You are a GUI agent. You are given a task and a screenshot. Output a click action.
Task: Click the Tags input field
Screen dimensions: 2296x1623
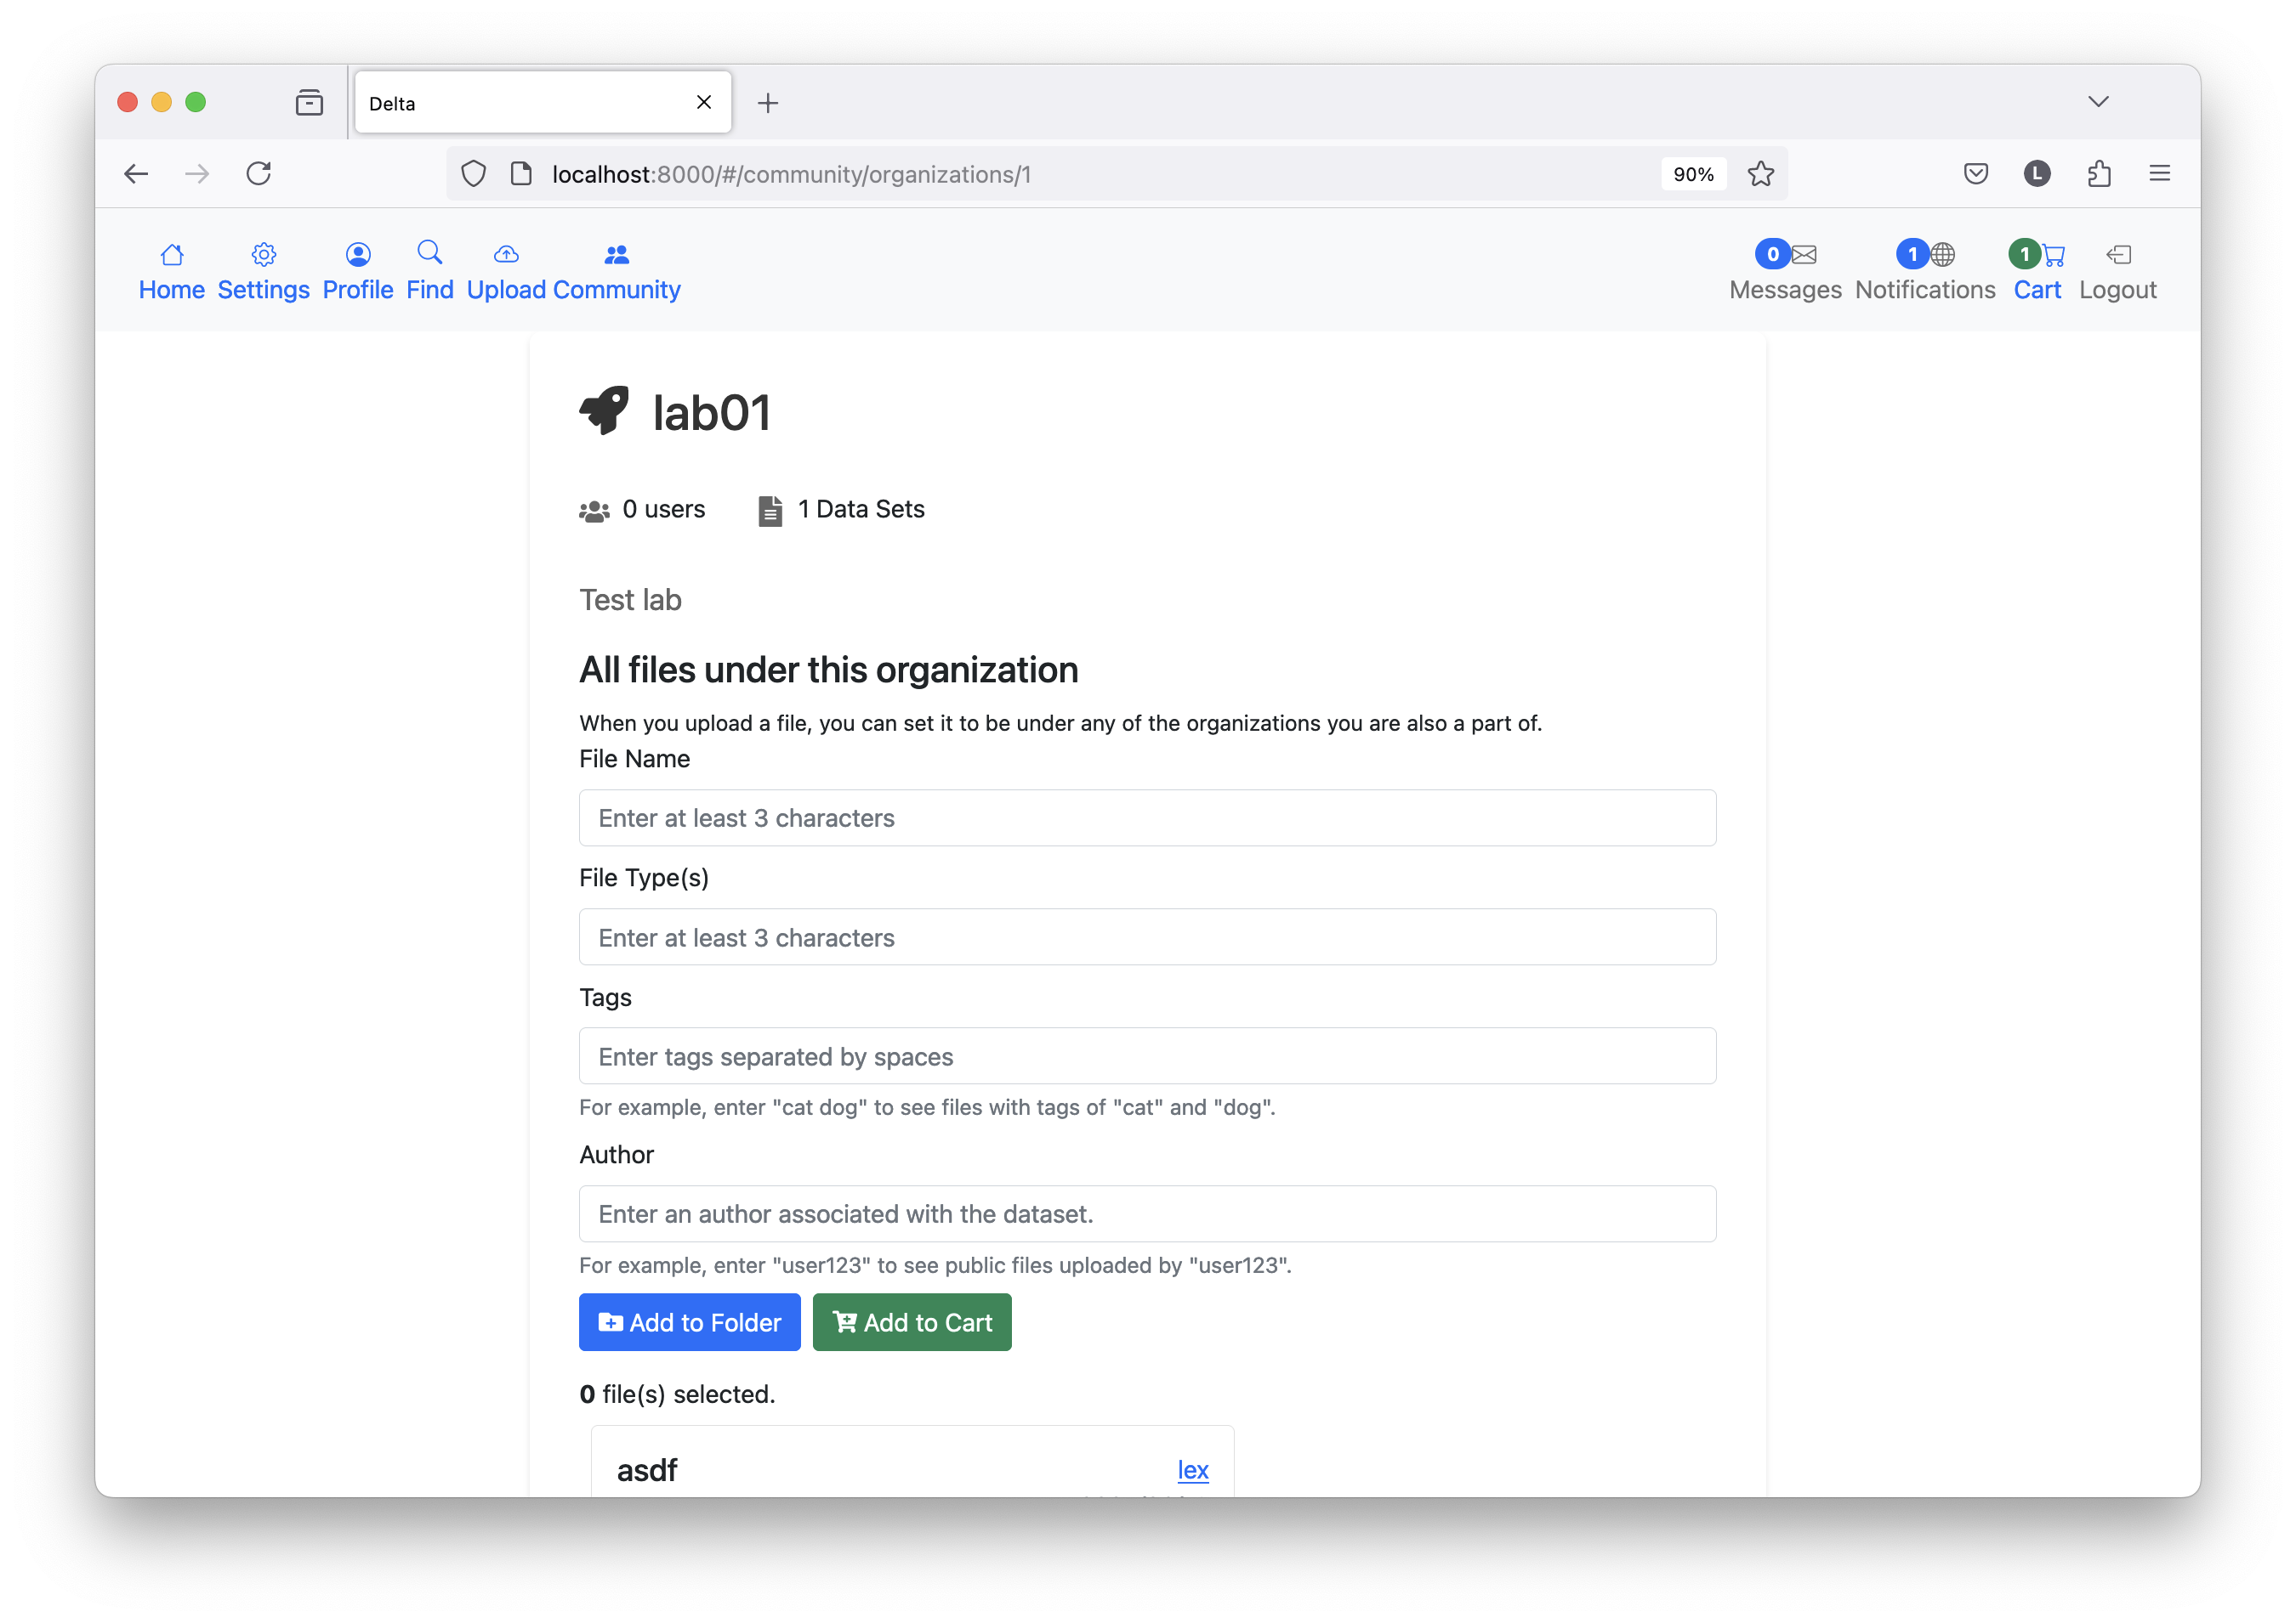point(1146,1055)
